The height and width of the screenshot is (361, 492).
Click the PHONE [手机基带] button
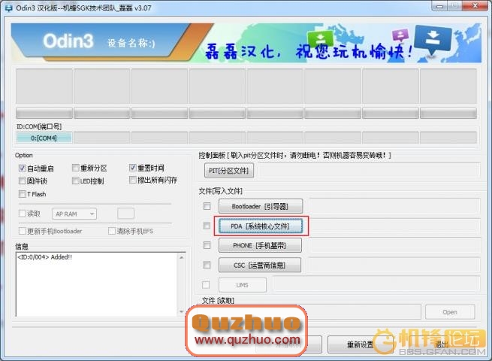click(x=260, y=245)
